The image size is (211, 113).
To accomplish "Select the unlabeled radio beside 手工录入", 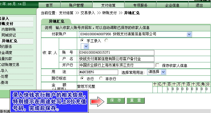I will 106,40.
